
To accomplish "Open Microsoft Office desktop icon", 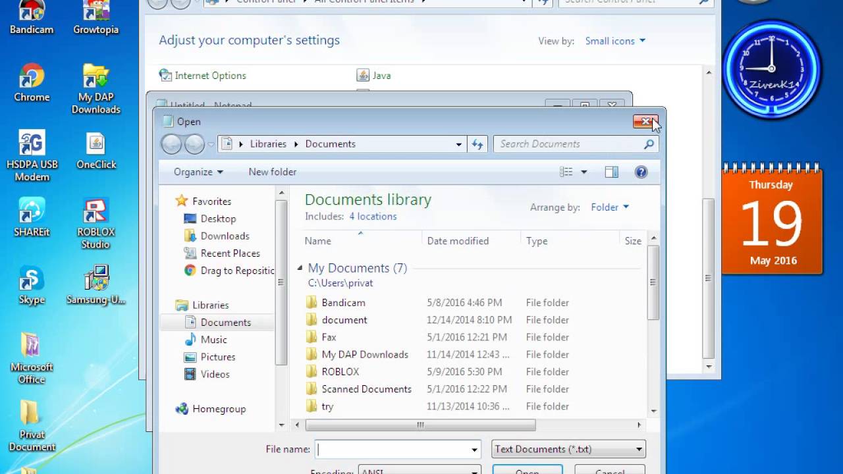I will pos(32,359).
